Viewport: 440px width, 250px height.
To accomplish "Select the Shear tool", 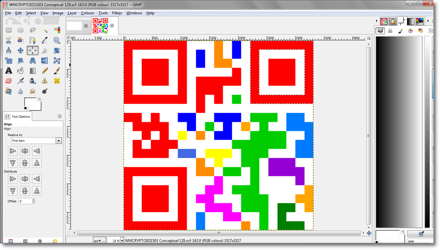I will (20, 61).
